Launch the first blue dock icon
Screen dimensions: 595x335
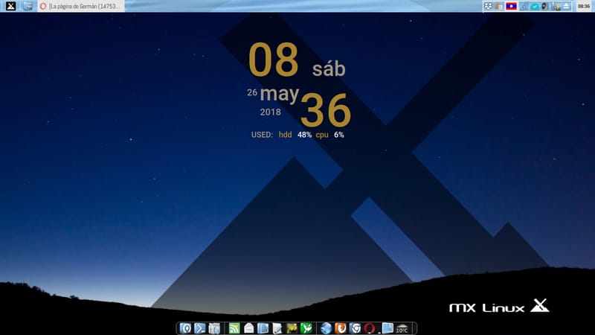185,328
